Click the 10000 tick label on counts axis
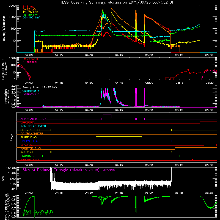Image resolution: width=220 pixels, height=220 pixels. 12,6
